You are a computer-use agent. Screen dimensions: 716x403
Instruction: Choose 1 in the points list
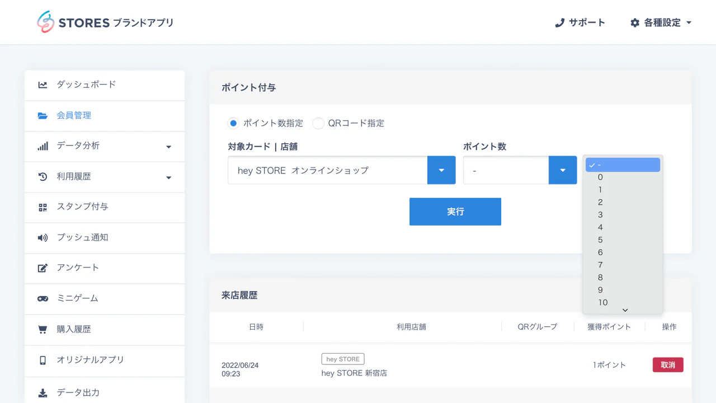623,190
